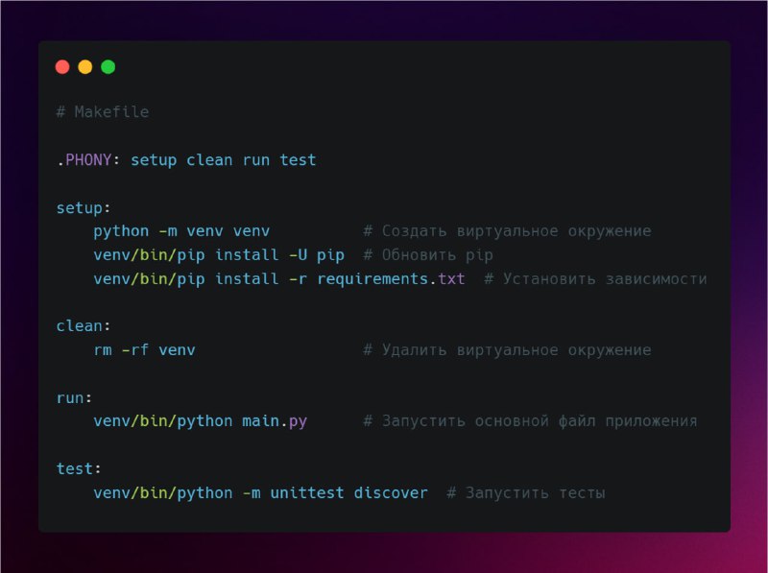Viewport: 768px width, 573px height.
Task: Click the 'run:' target label
Action: [x=74, y=397]
